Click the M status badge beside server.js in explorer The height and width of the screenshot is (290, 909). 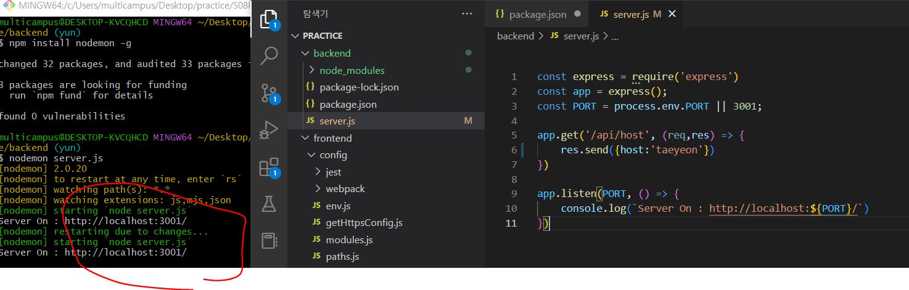tap(468, 121)
